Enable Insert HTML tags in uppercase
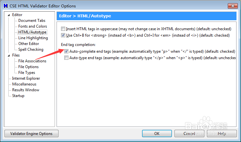The height and width of the screenshot is (142, 241). pyautogui.click(x=63, y=29)
